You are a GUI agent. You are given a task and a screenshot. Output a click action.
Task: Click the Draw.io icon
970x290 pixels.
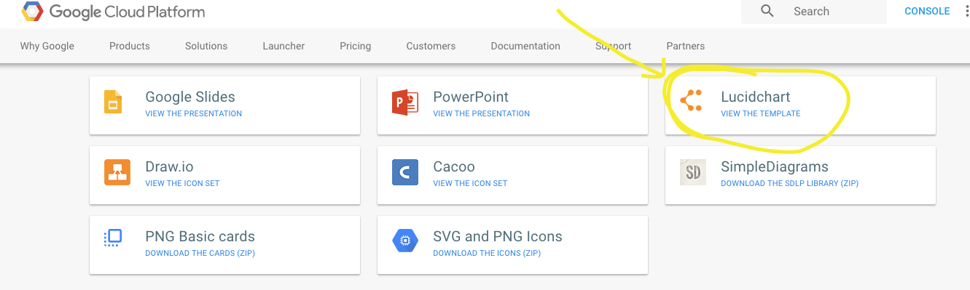[x=117, y=172]
